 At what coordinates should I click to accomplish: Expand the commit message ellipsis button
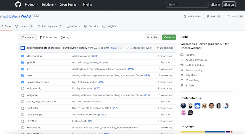coord(120,48)
